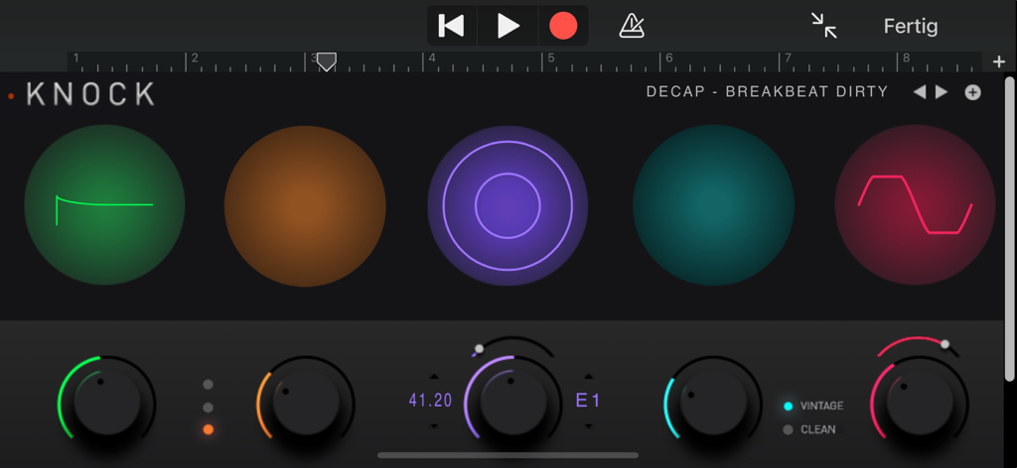Screen dimensions: 1017x468
Task: Adjust the purple center knob
Action: 513,403
